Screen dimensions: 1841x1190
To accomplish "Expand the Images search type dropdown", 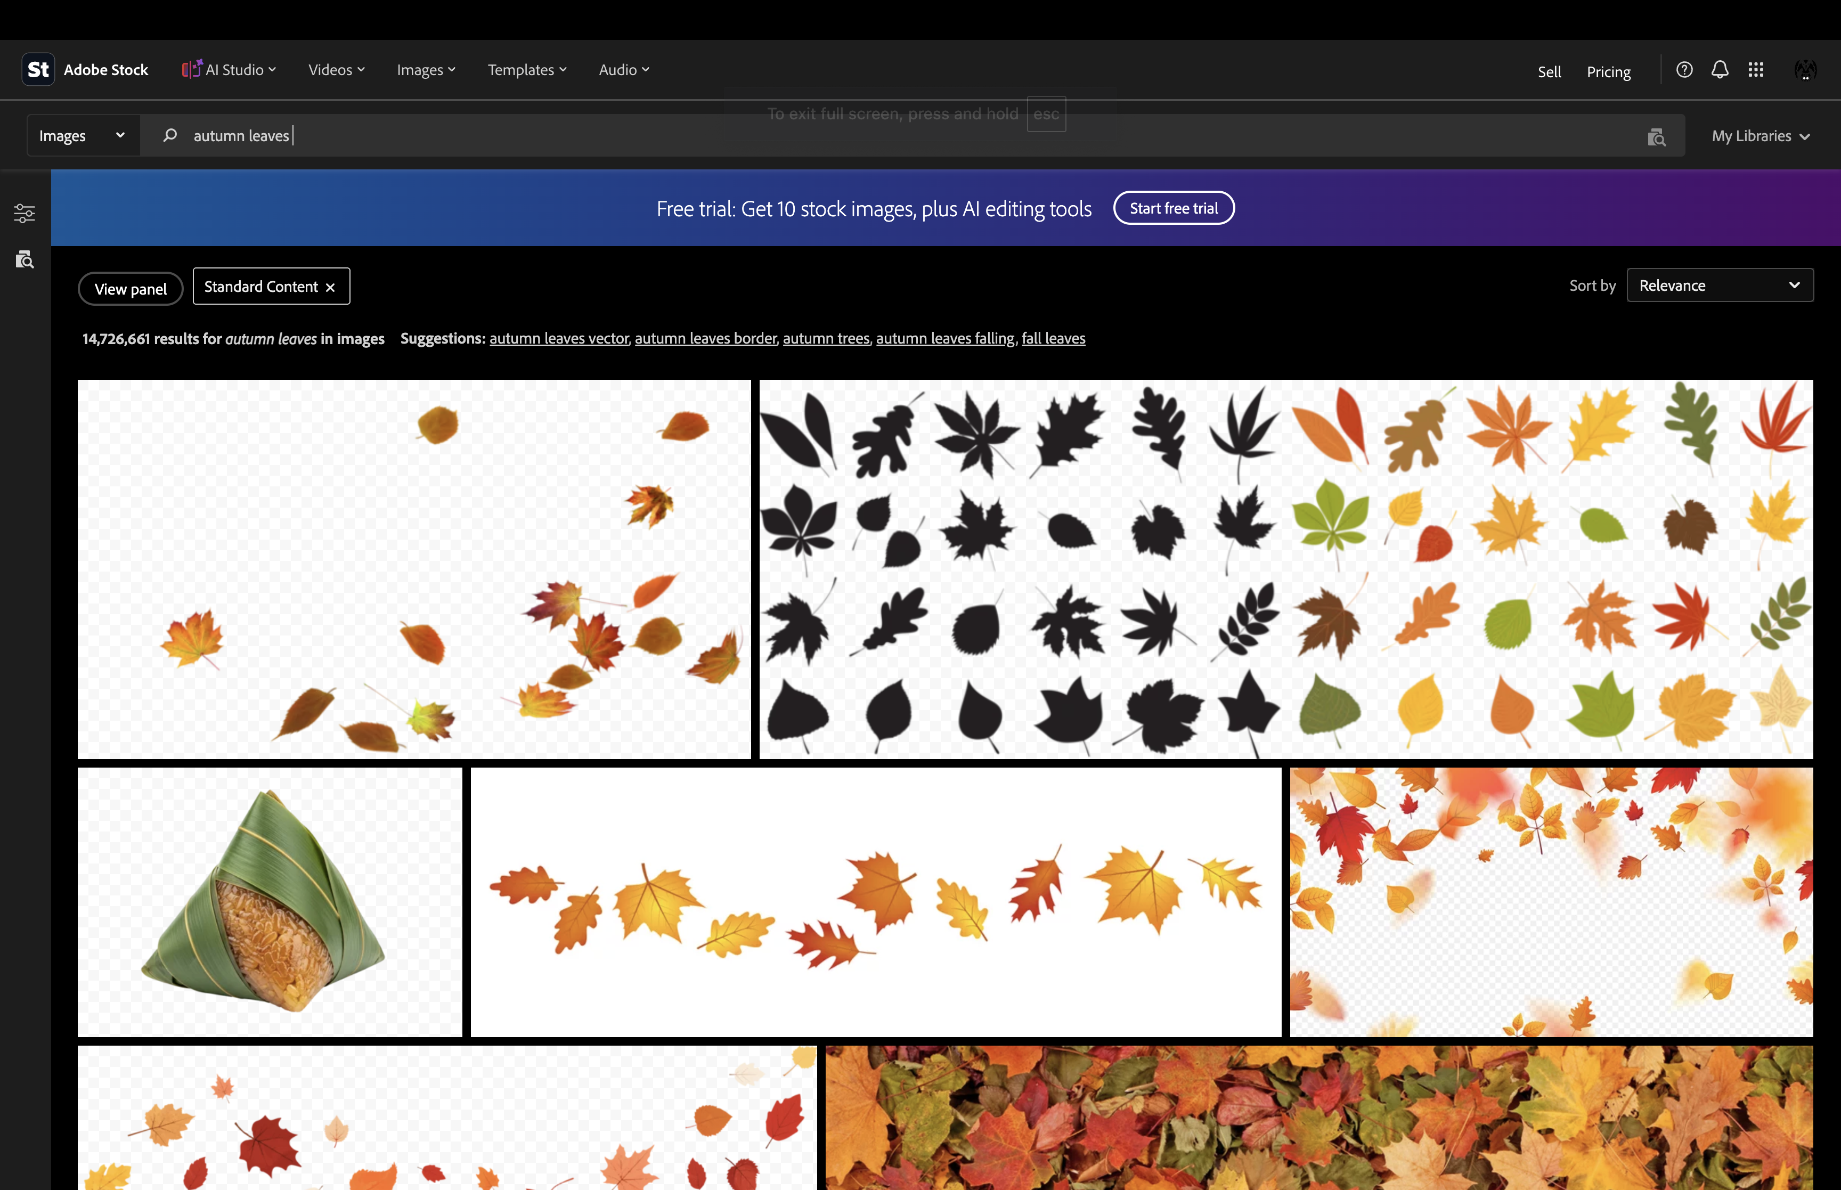I will (83, 135).
